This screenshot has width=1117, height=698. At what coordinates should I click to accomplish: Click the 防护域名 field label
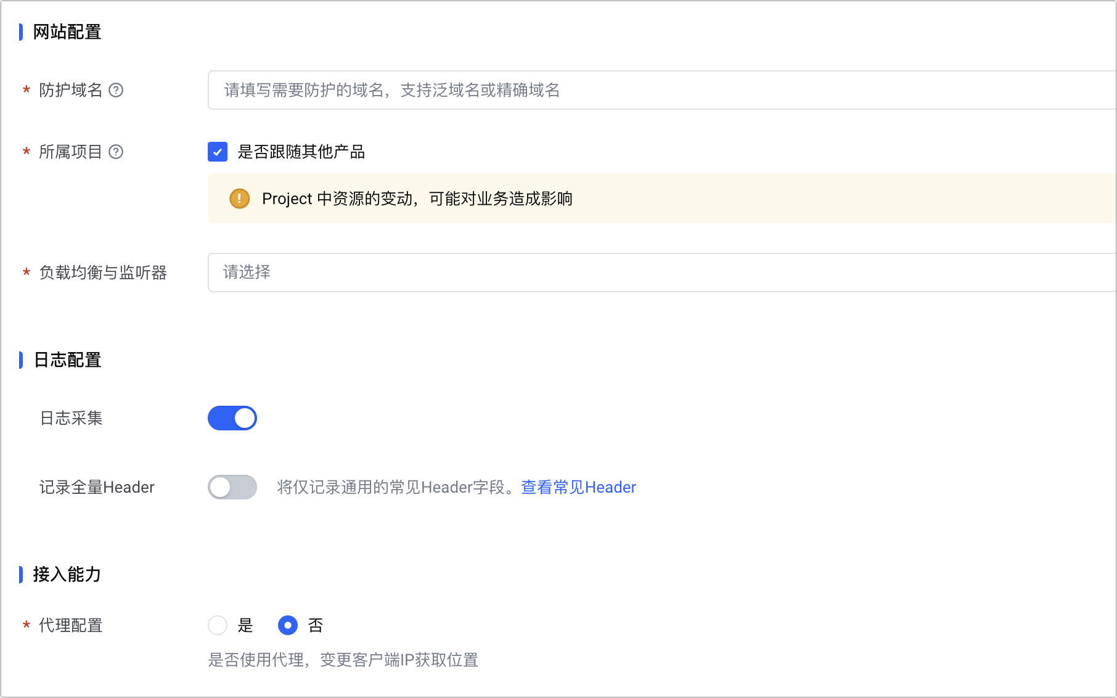pyautogui.click(x=70, y=90)
